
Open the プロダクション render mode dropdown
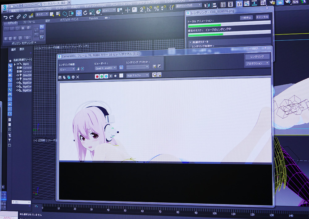[x=257, y=63]
